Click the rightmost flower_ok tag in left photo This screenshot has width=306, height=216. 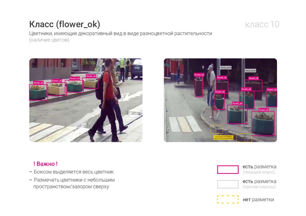point(91,76)
